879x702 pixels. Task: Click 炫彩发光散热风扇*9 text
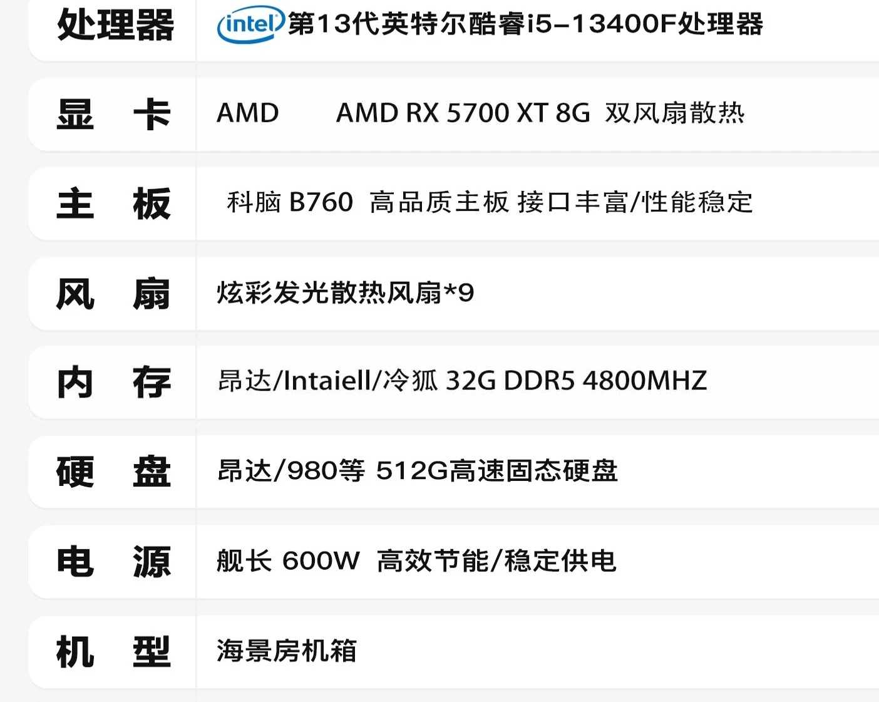click(x=346, y=292)
